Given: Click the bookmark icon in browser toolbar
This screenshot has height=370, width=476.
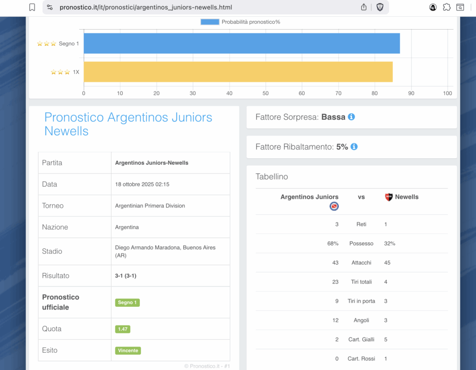Looking at the screenshot, I should click(32, 7).
